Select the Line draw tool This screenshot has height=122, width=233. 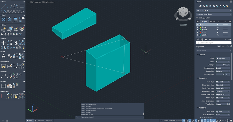[x=3, y=6]
